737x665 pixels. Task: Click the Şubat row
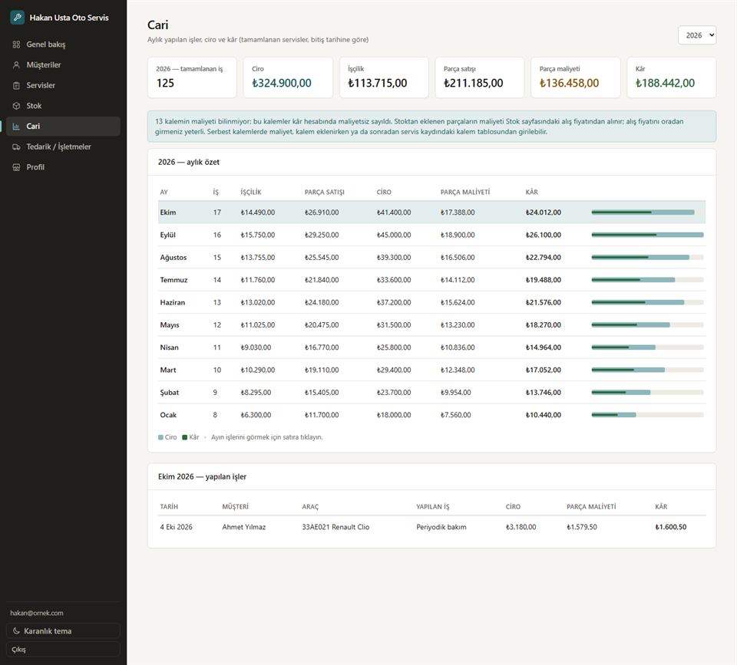pyautogui.click(x=432, y=393)
